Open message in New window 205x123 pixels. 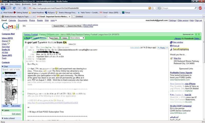click(178, 42)
